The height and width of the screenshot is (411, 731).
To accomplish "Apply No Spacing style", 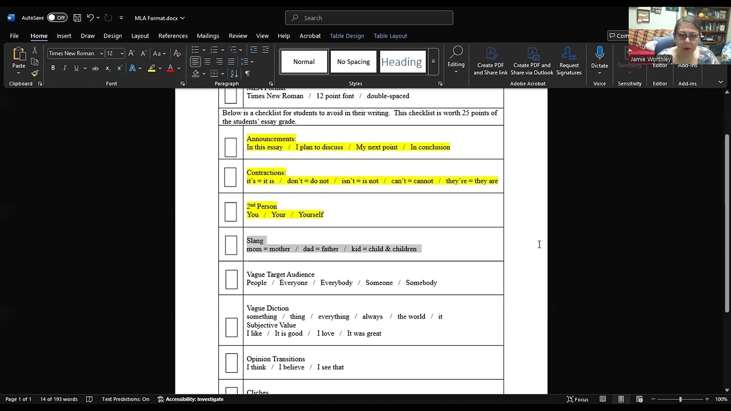I will (354, 62).
